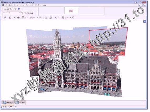The image size is (150, 112).
Task: Click the checklist icon after Save
Action: (73, 18)
